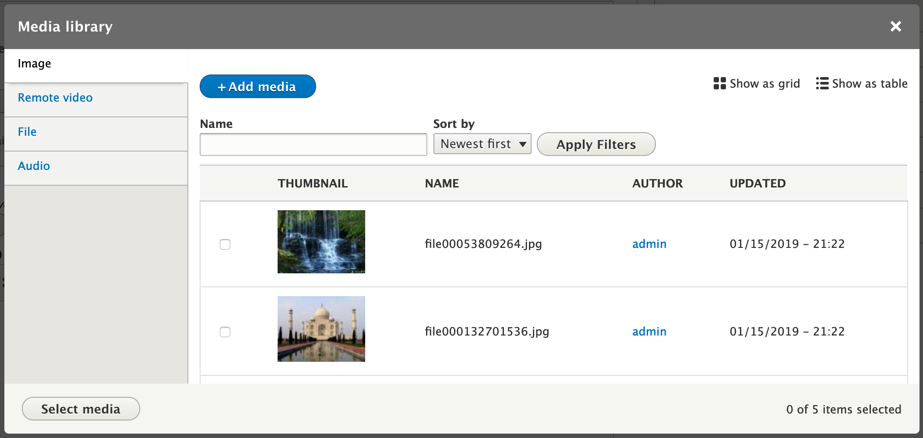Click the Show as grid icon
This screenshot has height=438, width=923.
719,83
